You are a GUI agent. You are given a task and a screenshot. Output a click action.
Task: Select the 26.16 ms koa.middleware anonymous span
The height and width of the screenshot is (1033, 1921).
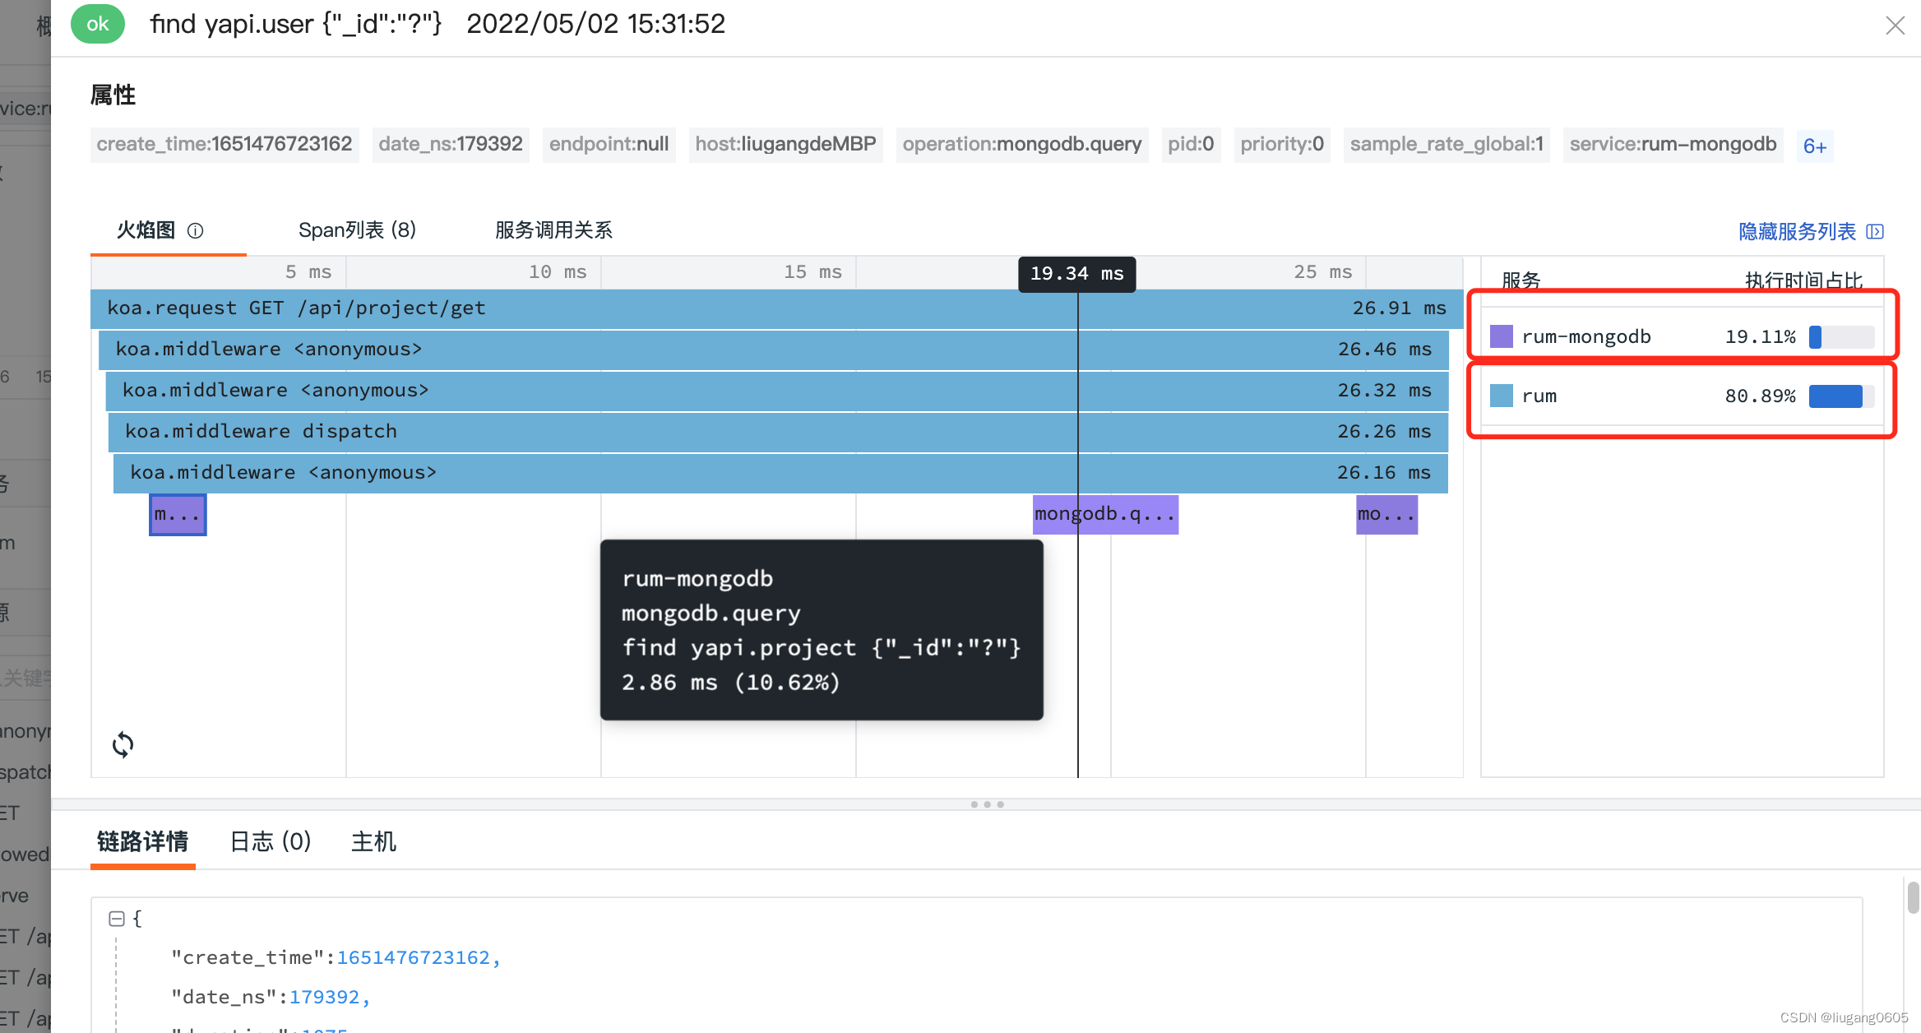tap(780, 473)
